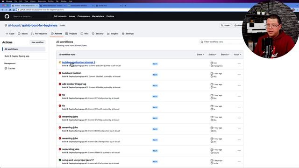Open the Issues header link
Viewport: 299px width, 168px height.
point(72,16)
